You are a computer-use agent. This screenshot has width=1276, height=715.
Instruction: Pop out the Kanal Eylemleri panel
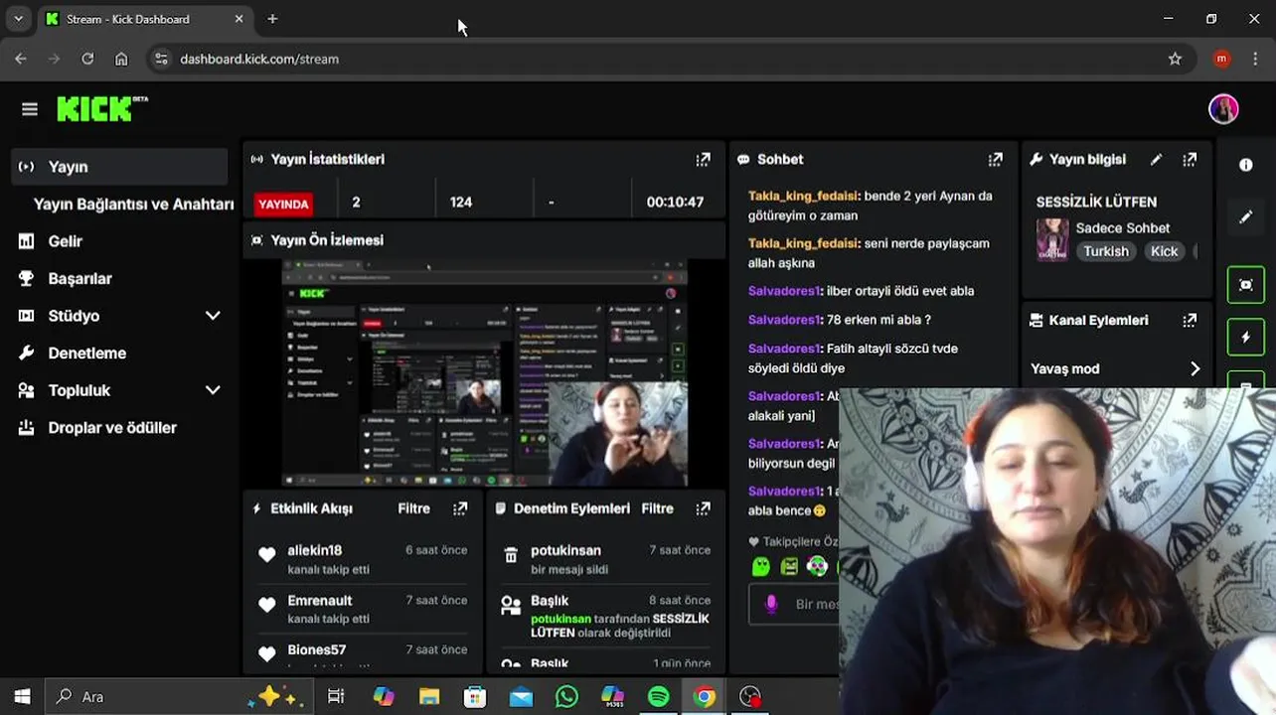pyautogui.click(x=1190, y=320)
